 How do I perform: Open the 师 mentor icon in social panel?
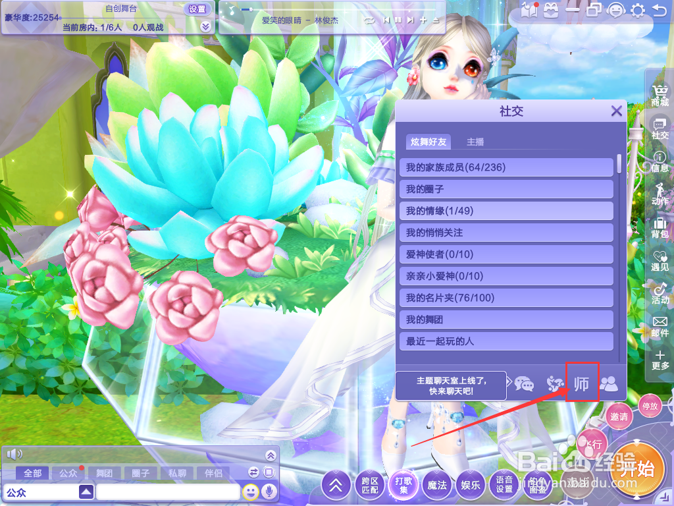tap(582, 383)
